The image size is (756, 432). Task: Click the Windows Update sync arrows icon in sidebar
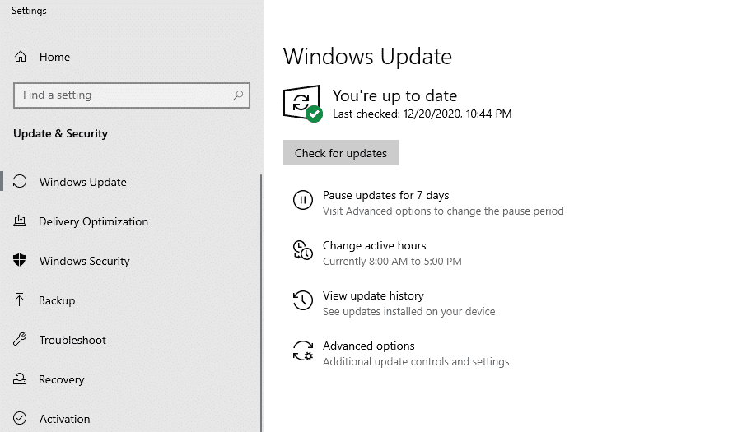[20, 182]
